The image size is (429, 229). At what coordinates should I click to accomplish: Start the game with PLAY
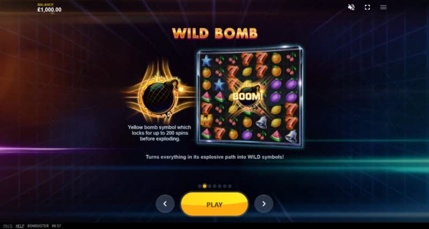(214, 204)
